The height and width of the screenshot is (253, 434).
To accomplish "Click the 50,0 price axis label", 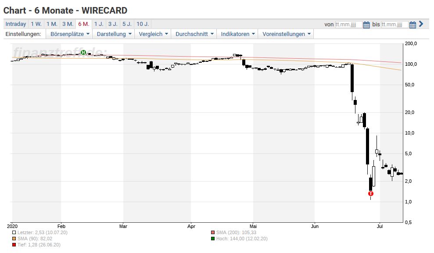I will click(x=409, y=85).
